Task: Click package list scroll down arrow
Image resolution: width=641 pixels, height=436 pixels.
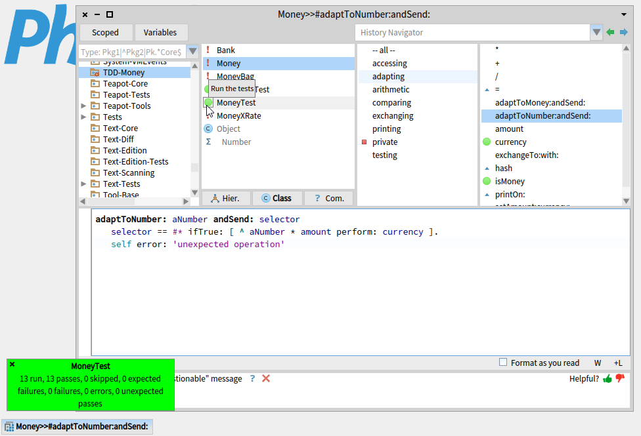Action: [194, 192]
